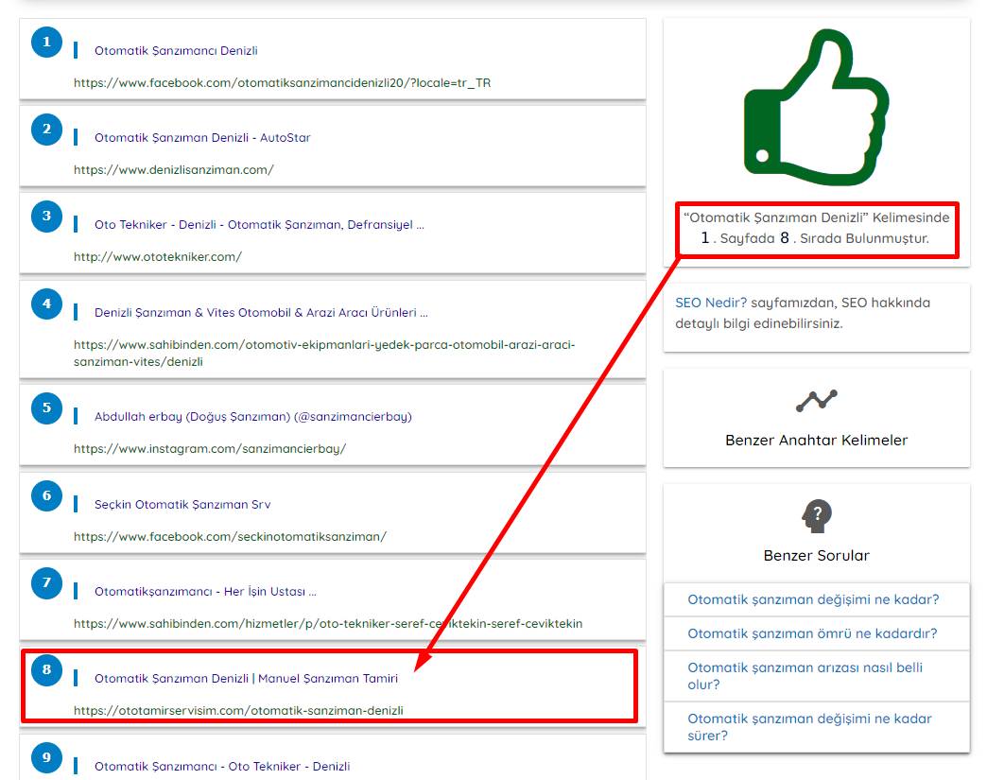
Task: Click the Benzer Sorular question head icon
Action: (x=816, y=516)
